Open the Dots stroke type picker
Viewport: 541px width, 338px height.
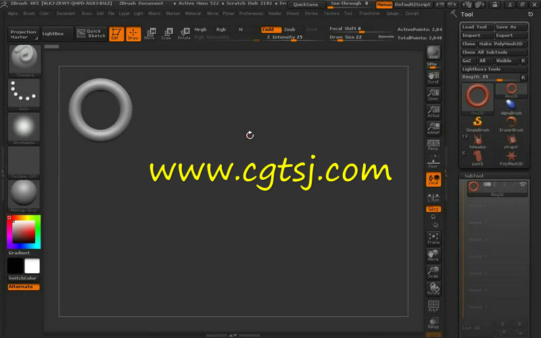(x=24, y=94)
